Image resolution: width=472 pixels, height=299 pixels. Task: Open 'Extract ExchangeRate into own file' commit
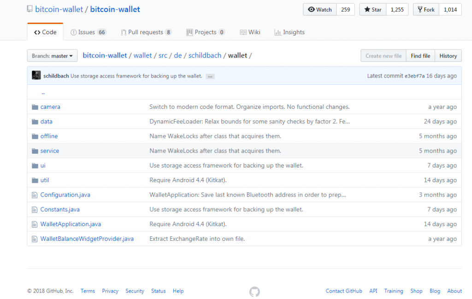pyautogui.click(x=197, y=239)
